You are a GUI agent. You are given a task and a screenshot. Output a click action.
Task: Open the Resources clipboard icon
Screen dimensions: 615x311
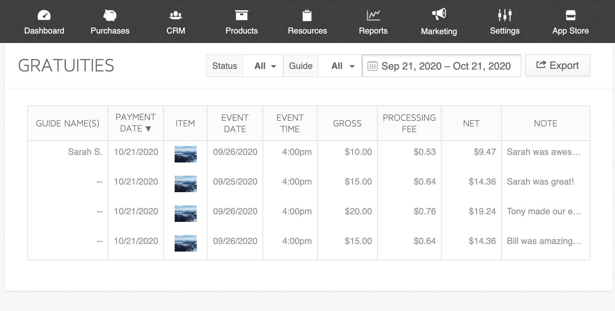[x=307, y=15]
